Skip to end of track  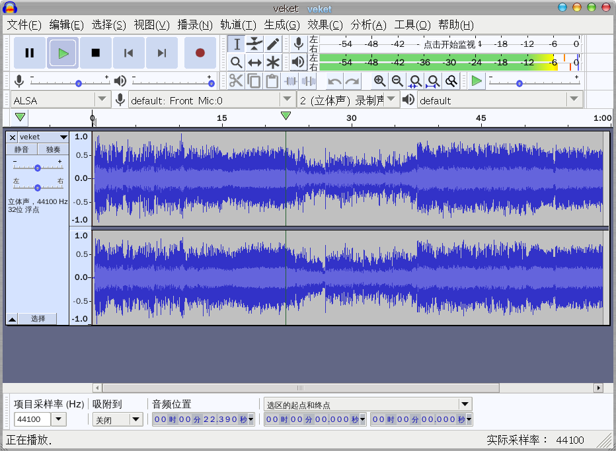pyautogui.click(x=161, y=53)
